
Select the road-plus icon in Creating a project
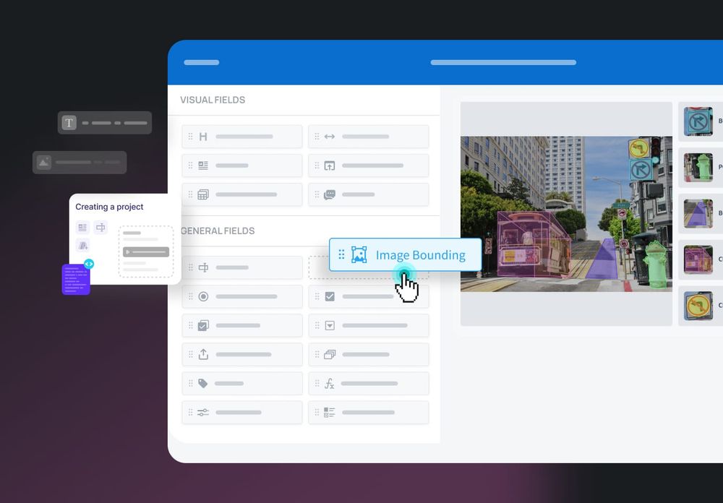(x=83, y=245)
